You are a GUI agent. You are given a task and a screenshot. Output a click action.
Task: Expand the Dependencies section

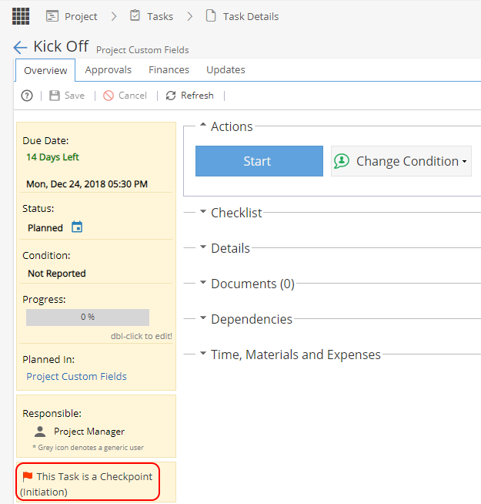[203, 318]
